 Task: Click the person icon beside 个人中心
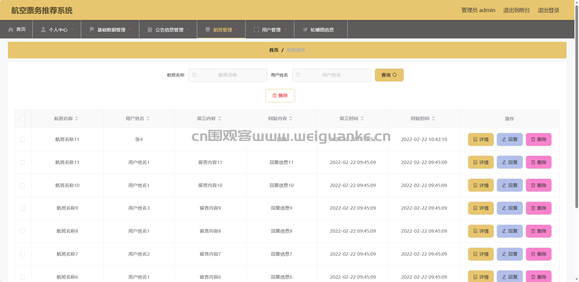(x=43, y=29)
